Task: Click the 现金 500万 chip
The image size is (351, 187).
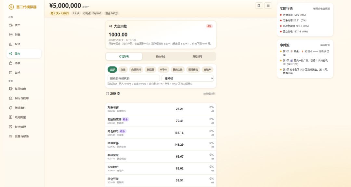Action: [x=111, y=13]
